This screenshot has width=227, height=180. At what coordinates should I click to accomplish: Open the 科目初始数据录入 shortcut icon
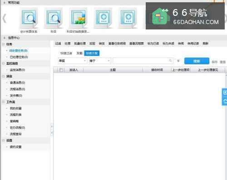(x=78, y=18)
